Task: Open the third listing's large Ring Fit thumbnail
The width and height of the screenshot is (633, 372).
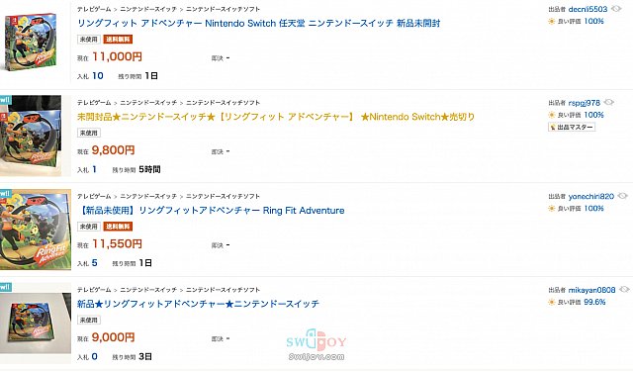Action: pos(36,230)
